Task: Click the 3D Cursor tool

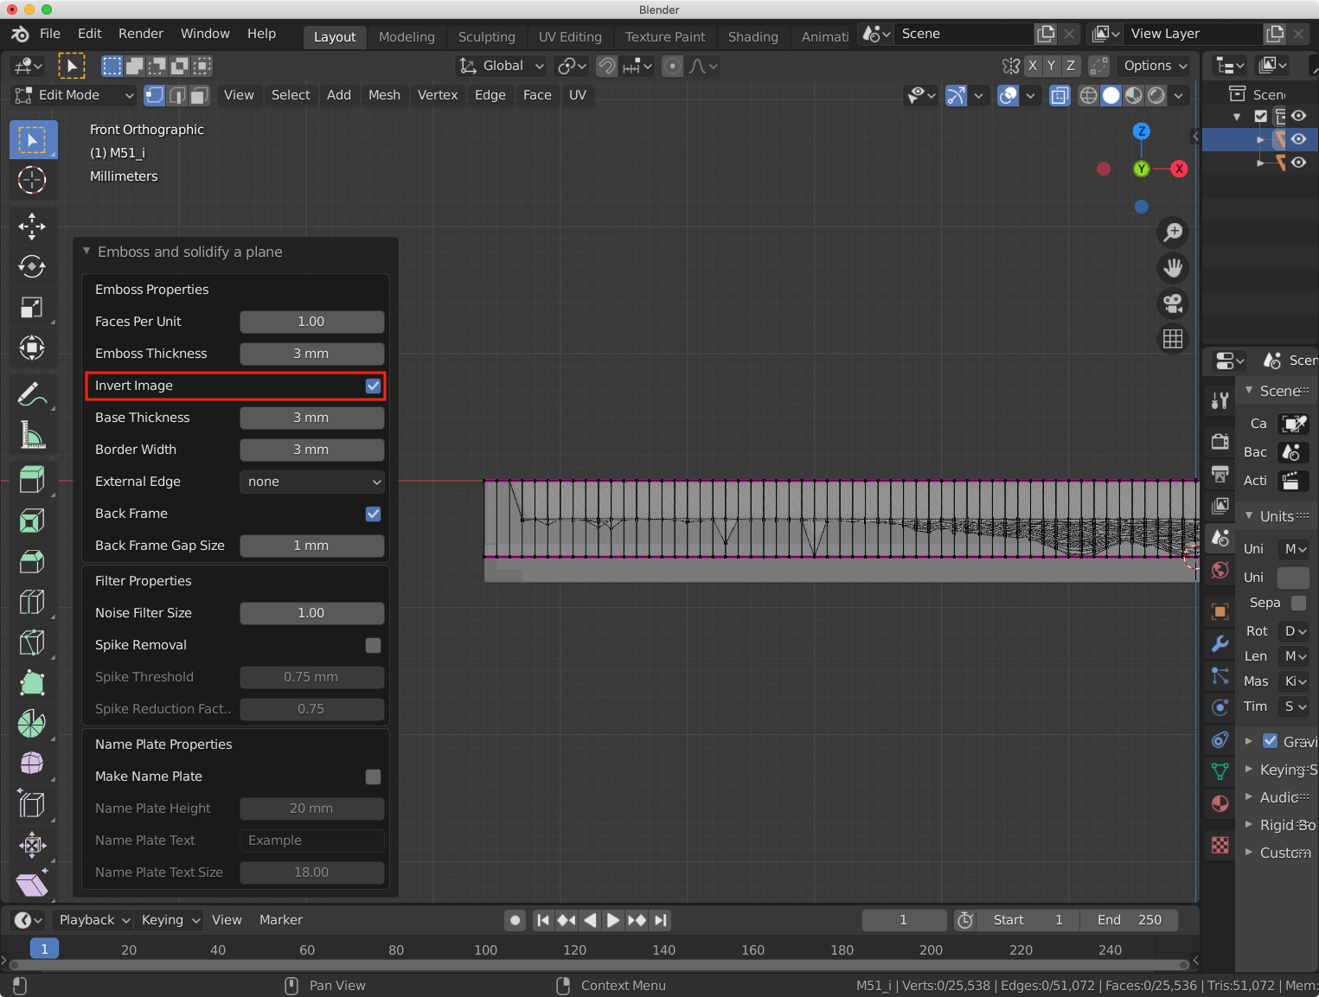Action: tap(32, 180)
